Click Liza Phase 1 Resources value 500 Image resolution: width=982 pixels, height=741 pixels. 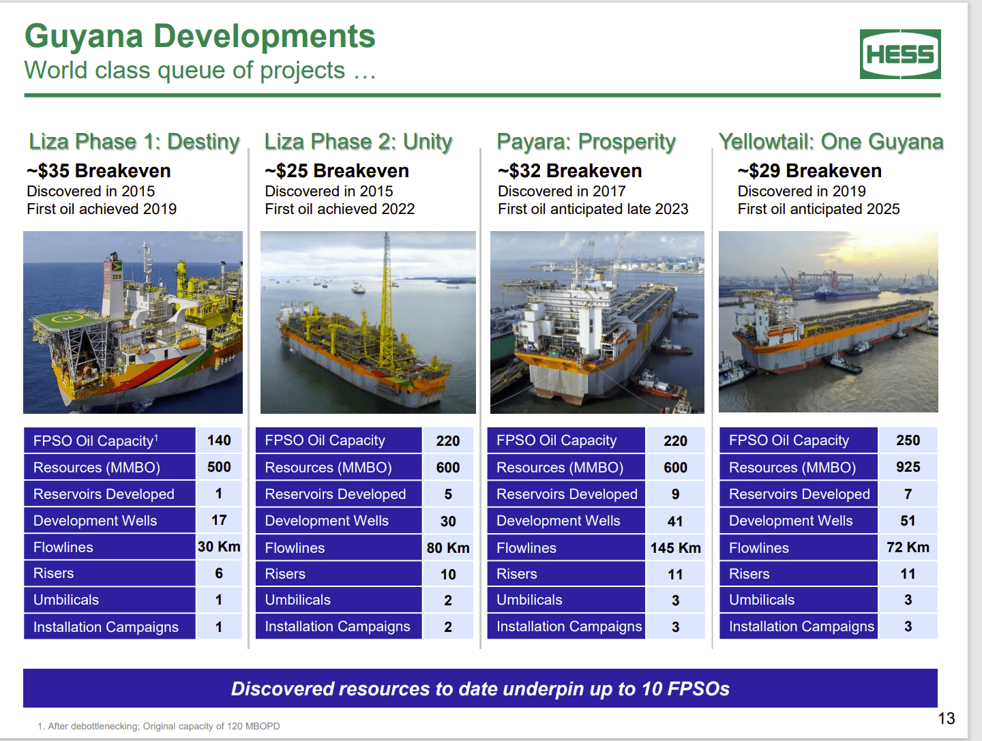(219, 467)
